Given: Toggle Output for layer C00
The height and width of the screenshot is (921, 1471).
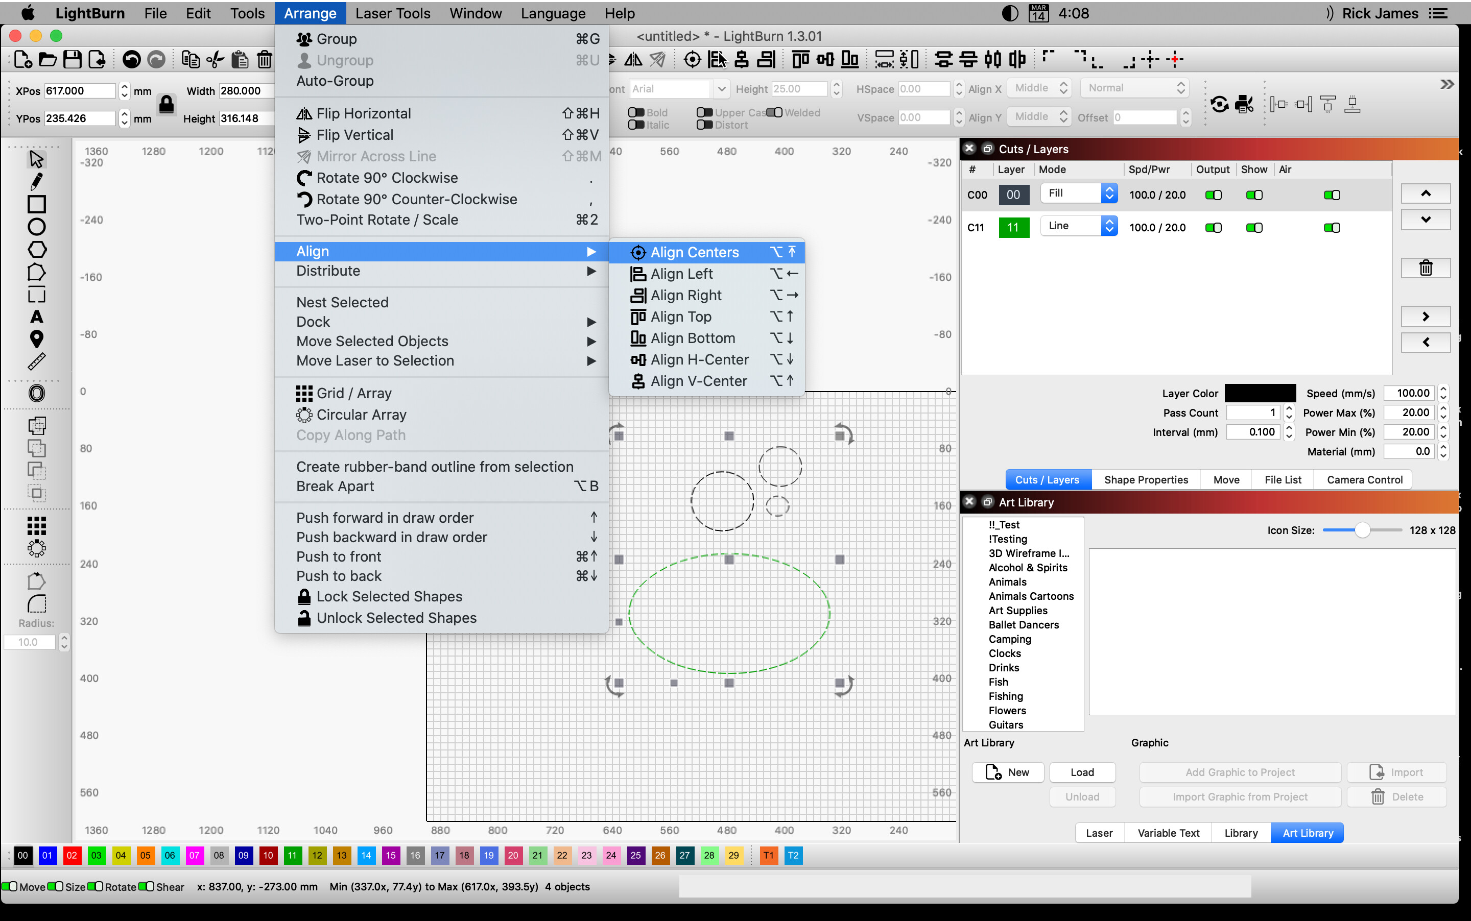Looking at the screenshot, I should click(1213, 195).
